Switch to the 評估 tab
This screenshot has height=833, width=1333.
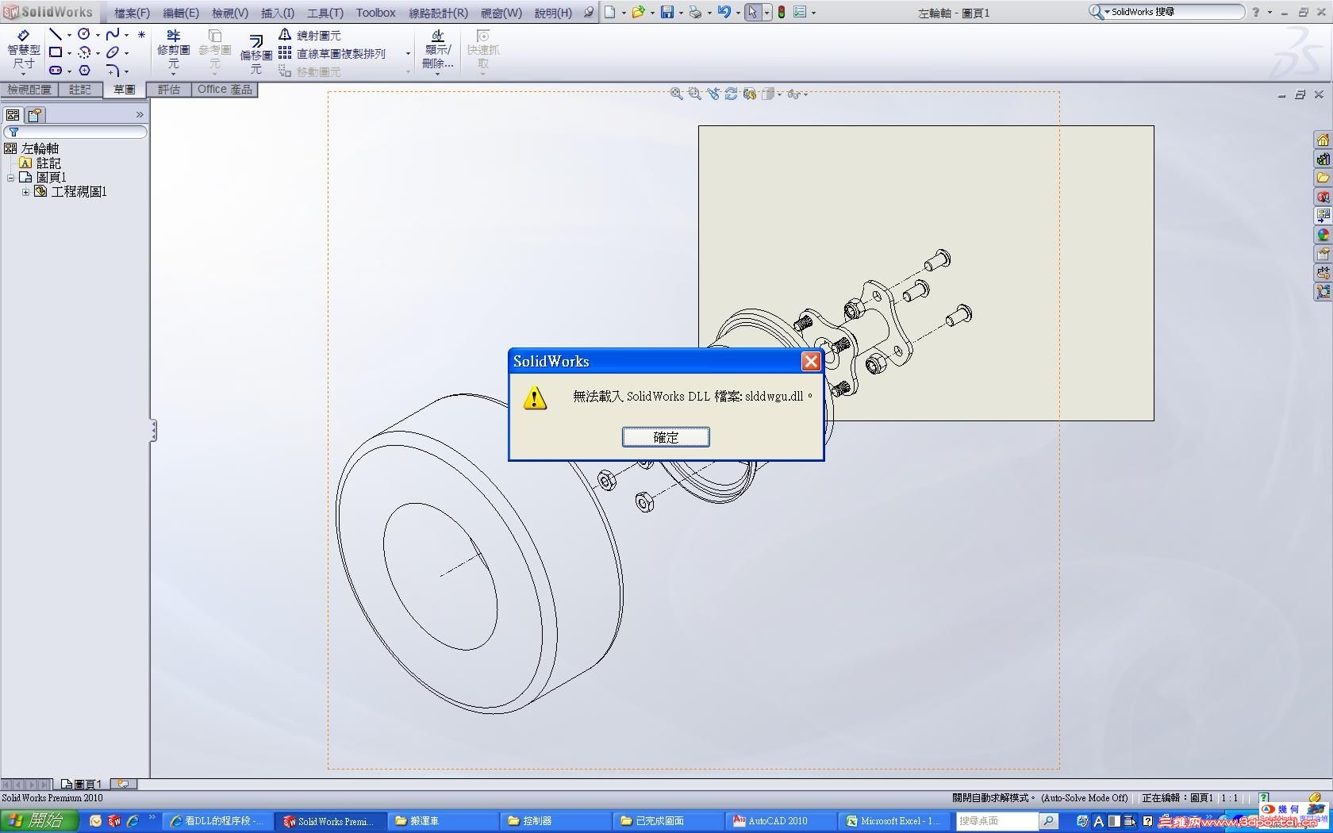point(169,90)
